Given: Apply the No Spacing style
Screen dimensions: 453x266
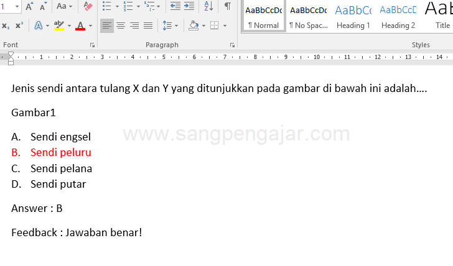Looking at the screenshot, I should pos(308,17).
